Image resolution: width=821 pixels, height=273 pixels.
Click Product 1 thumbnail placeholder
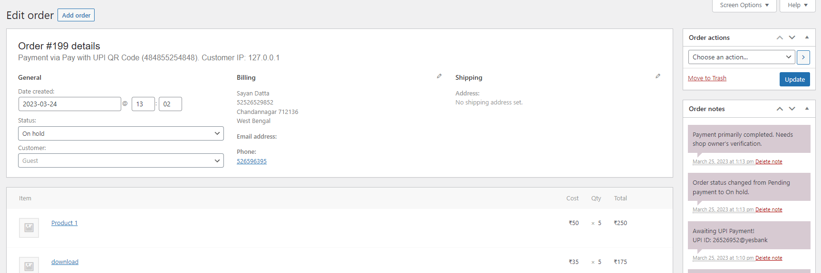click(29, 228)
